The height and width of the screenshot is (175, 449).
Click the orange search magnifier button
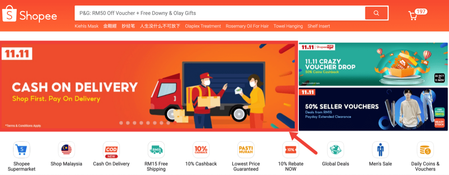376,13
